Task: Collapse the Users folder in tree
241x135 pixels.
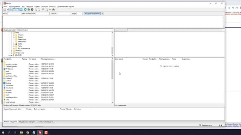Action: pyautogui.click(x=12, y=33)
